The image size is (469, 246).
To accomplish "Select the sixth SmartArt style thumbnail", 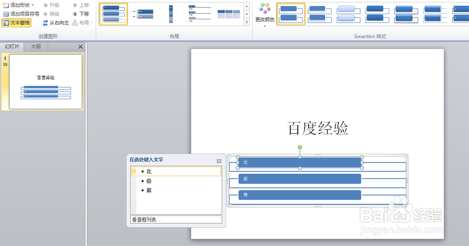I will (435, 14).
